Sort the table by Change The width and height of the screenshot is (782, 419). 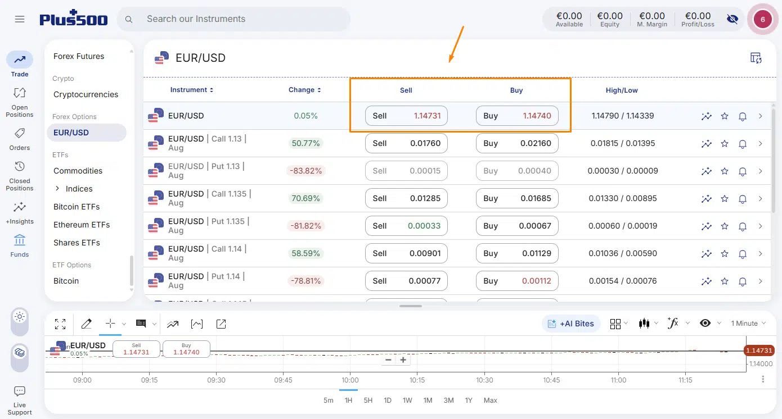pos(305,90)
